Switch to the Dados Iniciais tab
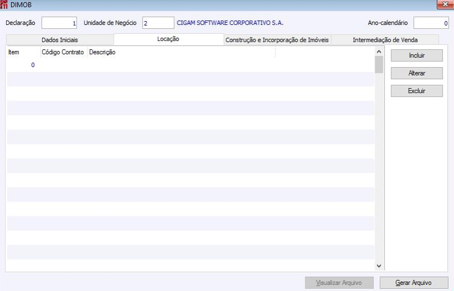 coord(60,40)
